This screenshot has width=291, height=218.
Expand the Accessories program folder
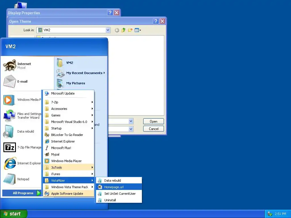tap(68, 109)
